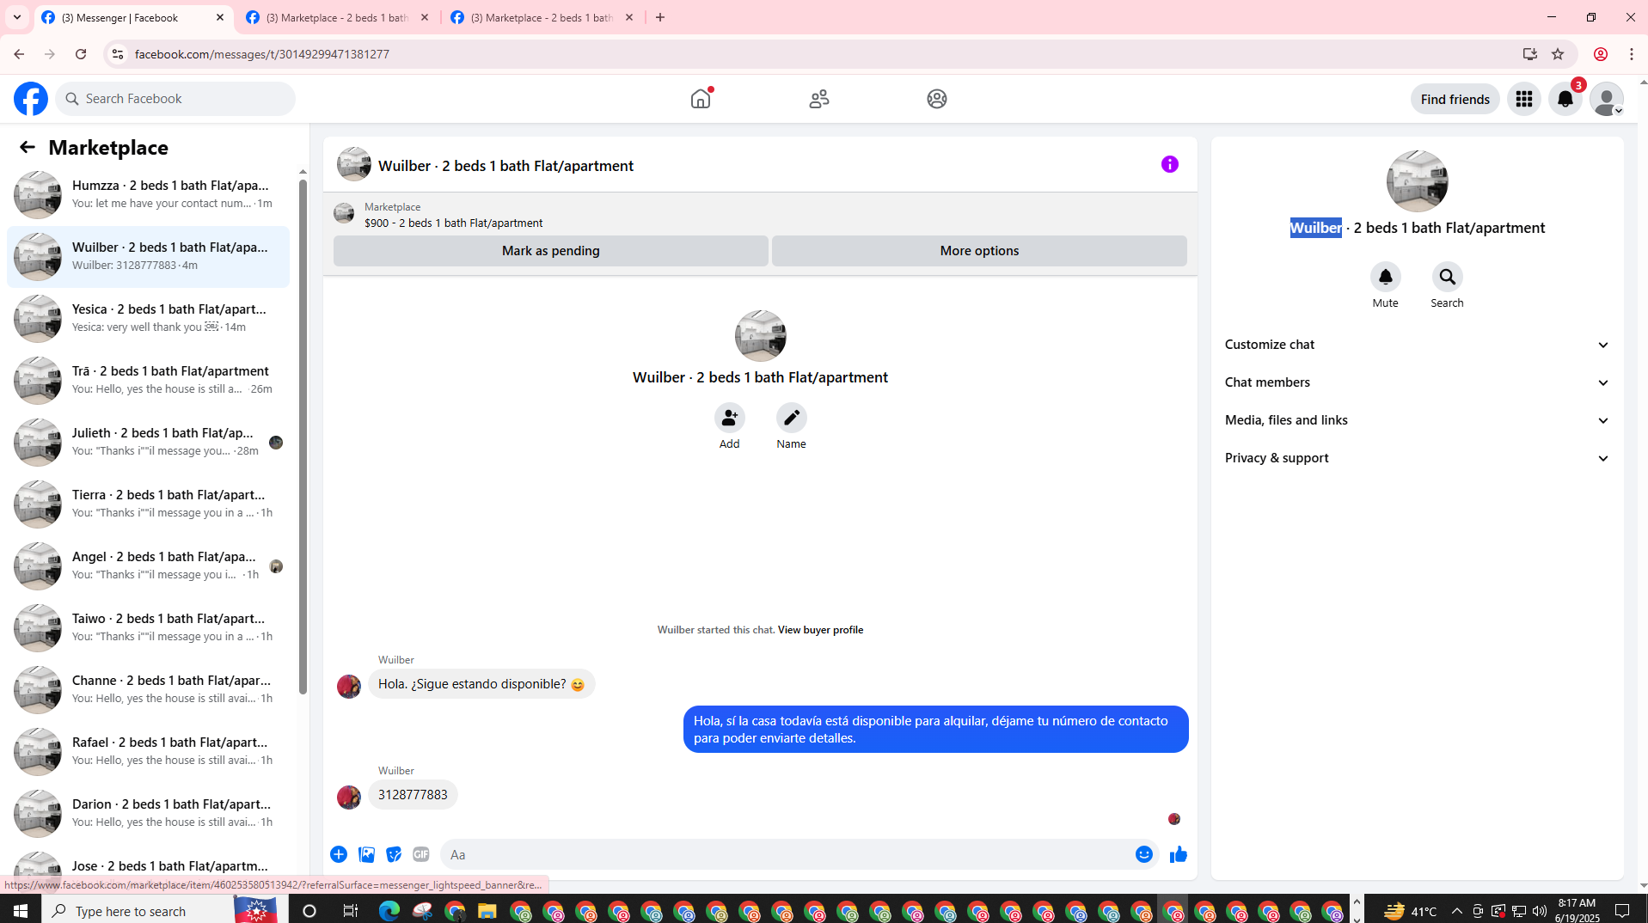Switch to the third Marketplace browser tab
Image resolution: width=1648 pixels, height=923 pixels.
click(x=543, y=17)
